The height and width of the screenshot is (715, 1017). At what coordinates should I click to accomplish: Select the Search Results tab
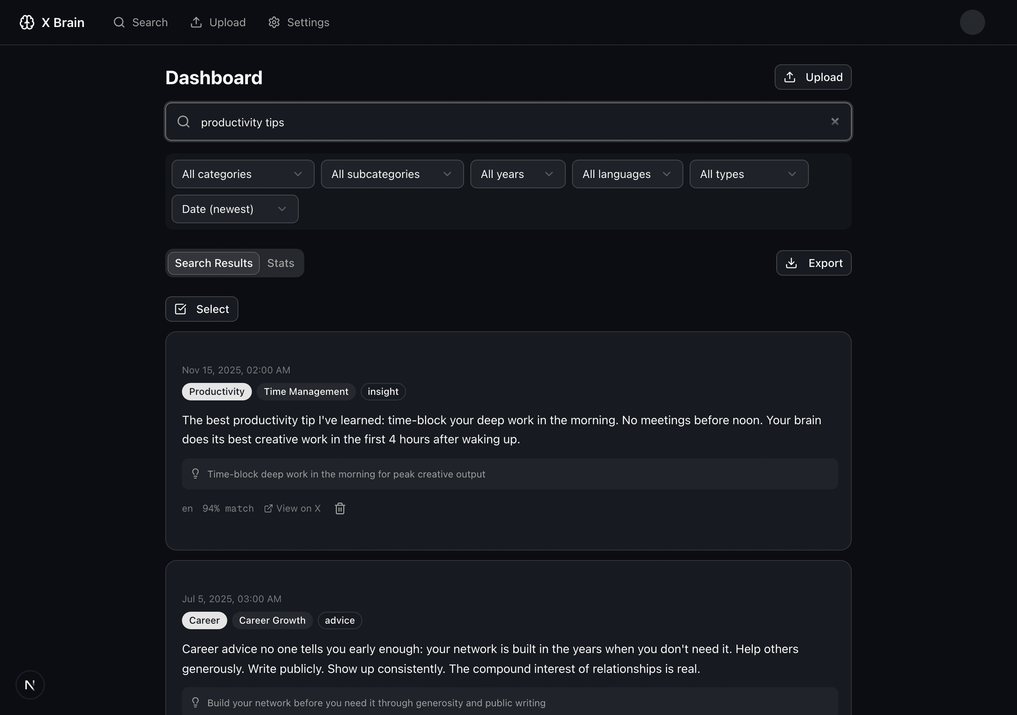coord(213,263)
